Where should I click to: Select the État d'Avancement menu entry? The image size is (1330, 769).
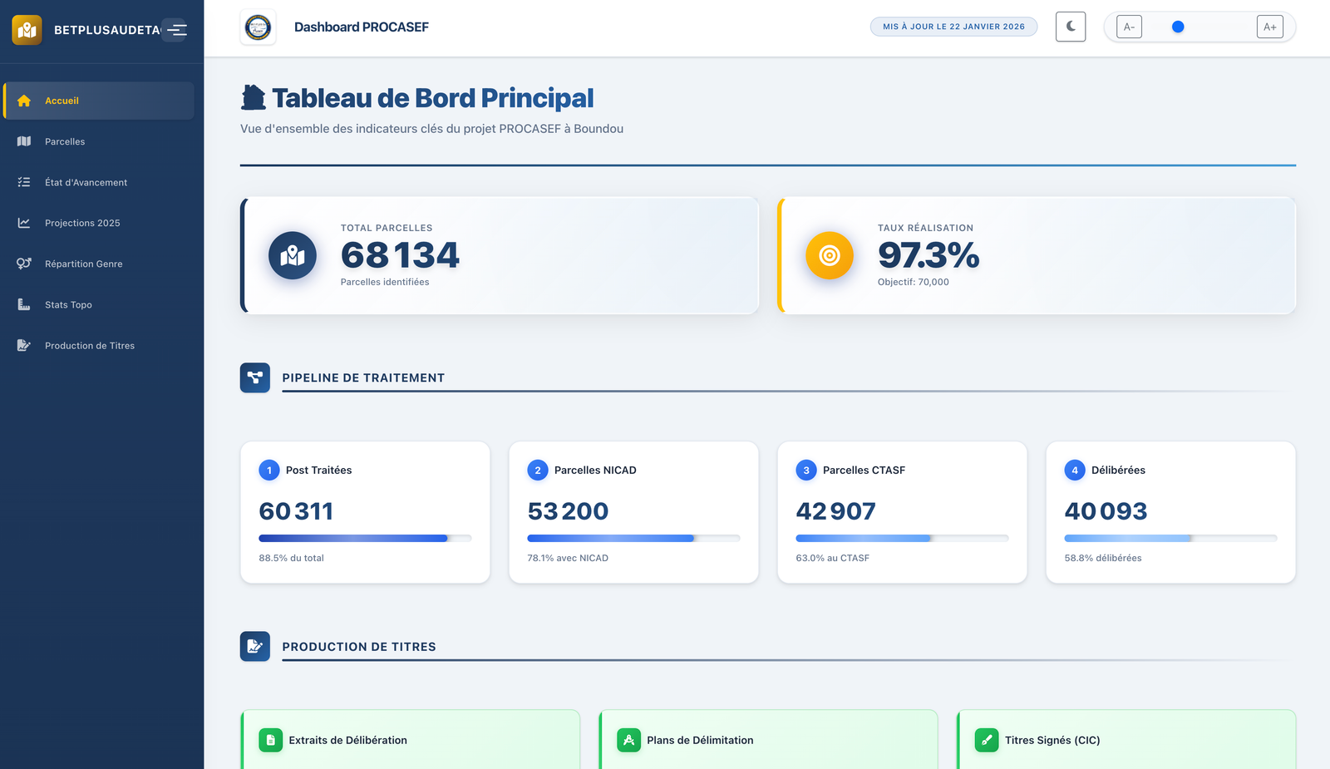(86, 182)
